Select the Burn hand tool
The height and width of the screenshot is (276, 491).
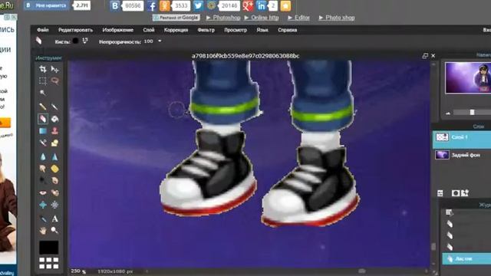[x=54, y=181]
